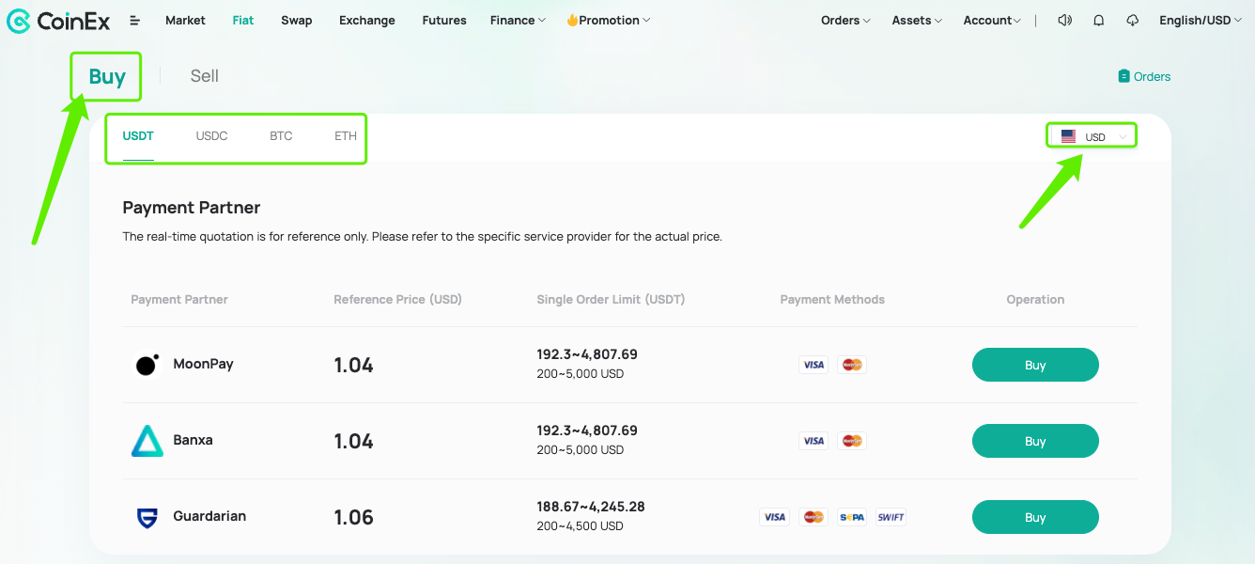Click the Guardarian partner name

pyautogui.click(x=209, y=516)
